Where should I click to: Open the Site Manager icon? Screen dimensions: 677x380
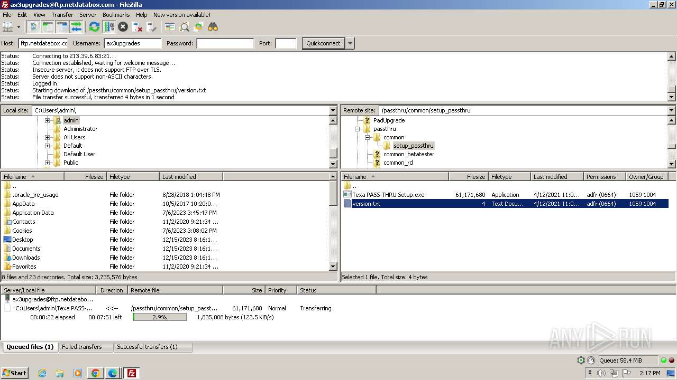(x=7, y=26)
